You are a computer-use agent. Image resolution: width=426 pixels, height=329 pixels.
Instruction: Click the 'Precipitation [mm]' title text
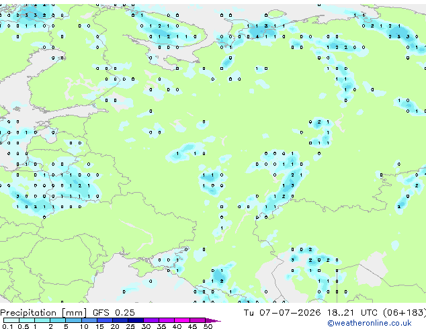coord(44,313)
